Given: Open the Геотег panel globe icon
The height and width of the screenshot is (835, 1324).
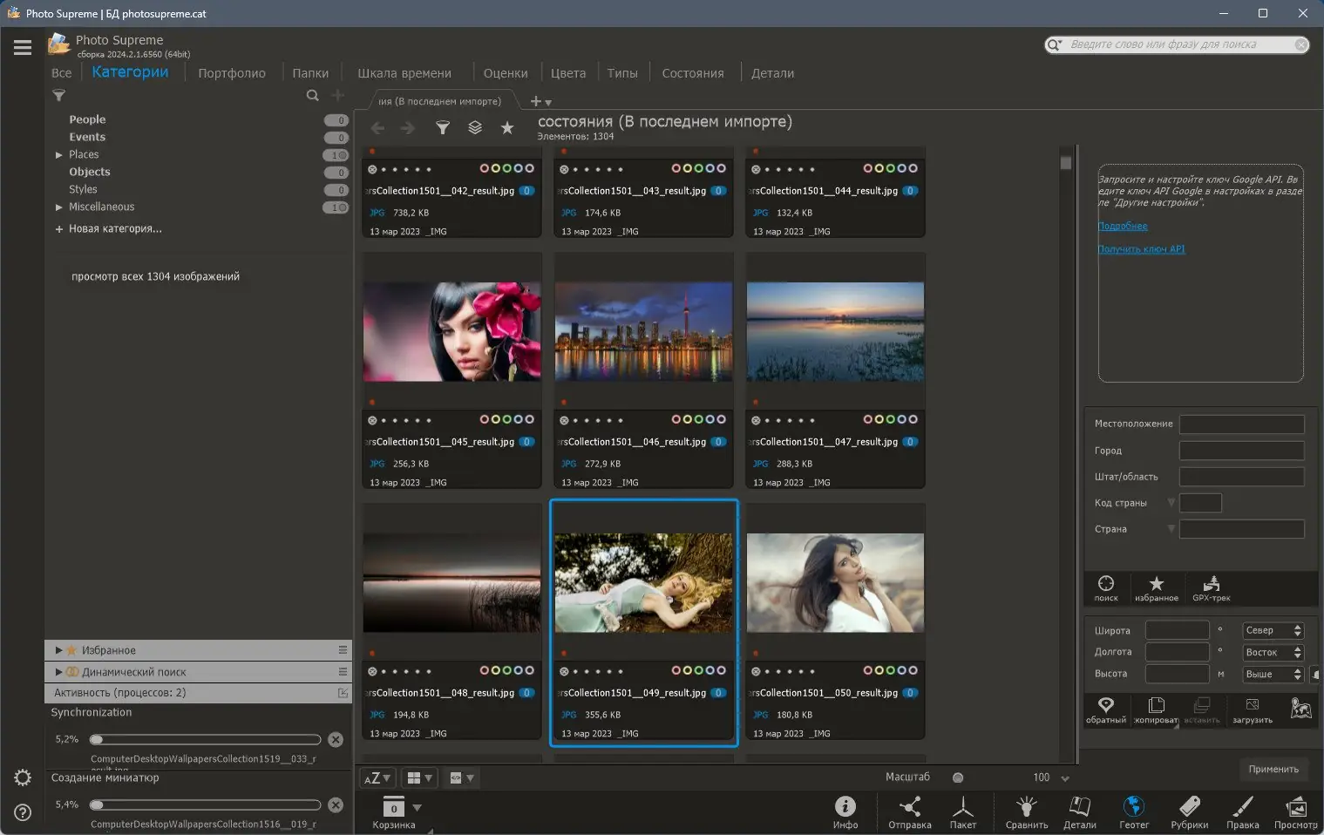Looking at the screenshot, I should pyautogui.click(x=1133, y=806).
